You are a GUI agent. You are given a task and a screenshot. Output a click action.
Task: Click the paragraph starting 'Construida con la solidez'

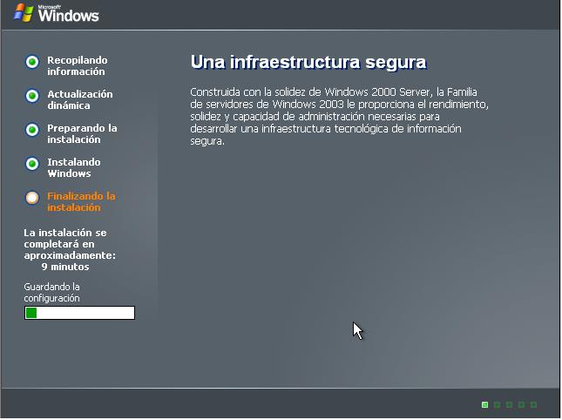click(340, 117)
